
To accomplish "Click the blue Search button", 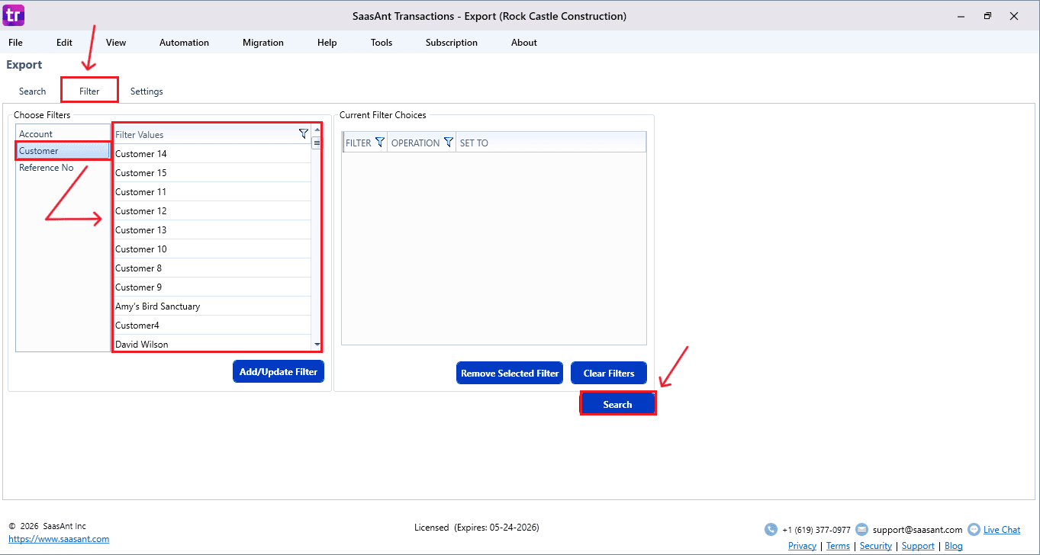I will 617,404.
